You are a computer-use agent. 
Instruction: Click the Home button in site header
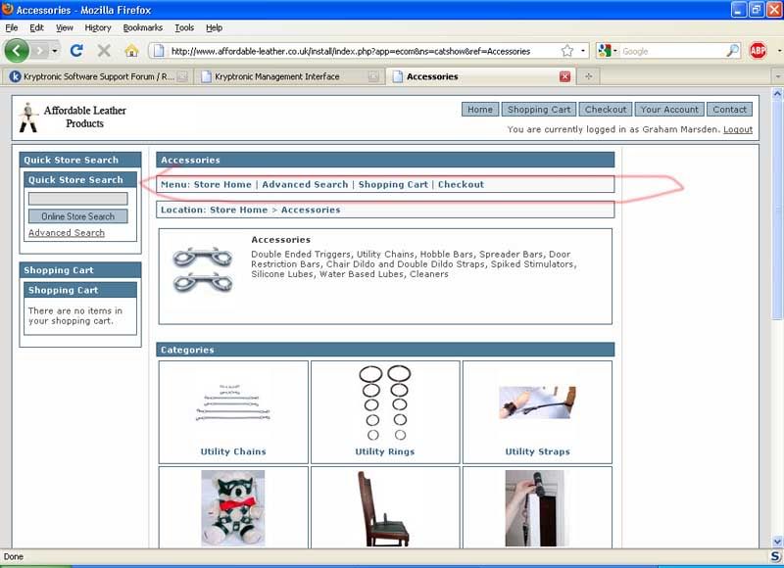point(480,110)
